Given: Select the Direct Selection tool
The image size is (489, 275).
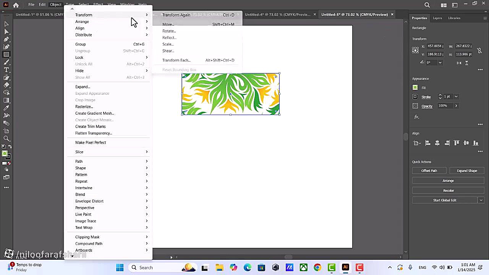Looking at the screenshot, I should [x=6, y=32].
